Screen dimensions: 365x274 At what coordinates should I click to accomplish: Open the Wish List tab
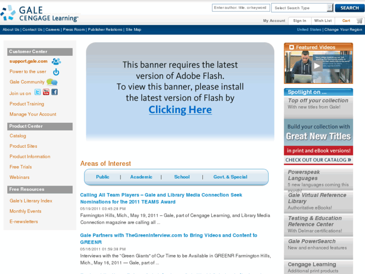pyautogui.click(x=323, y=21)
